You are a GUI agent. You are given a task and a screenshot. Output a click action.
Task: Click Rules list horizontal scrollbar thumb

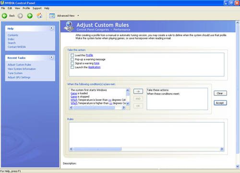click(x=97, y=149)
